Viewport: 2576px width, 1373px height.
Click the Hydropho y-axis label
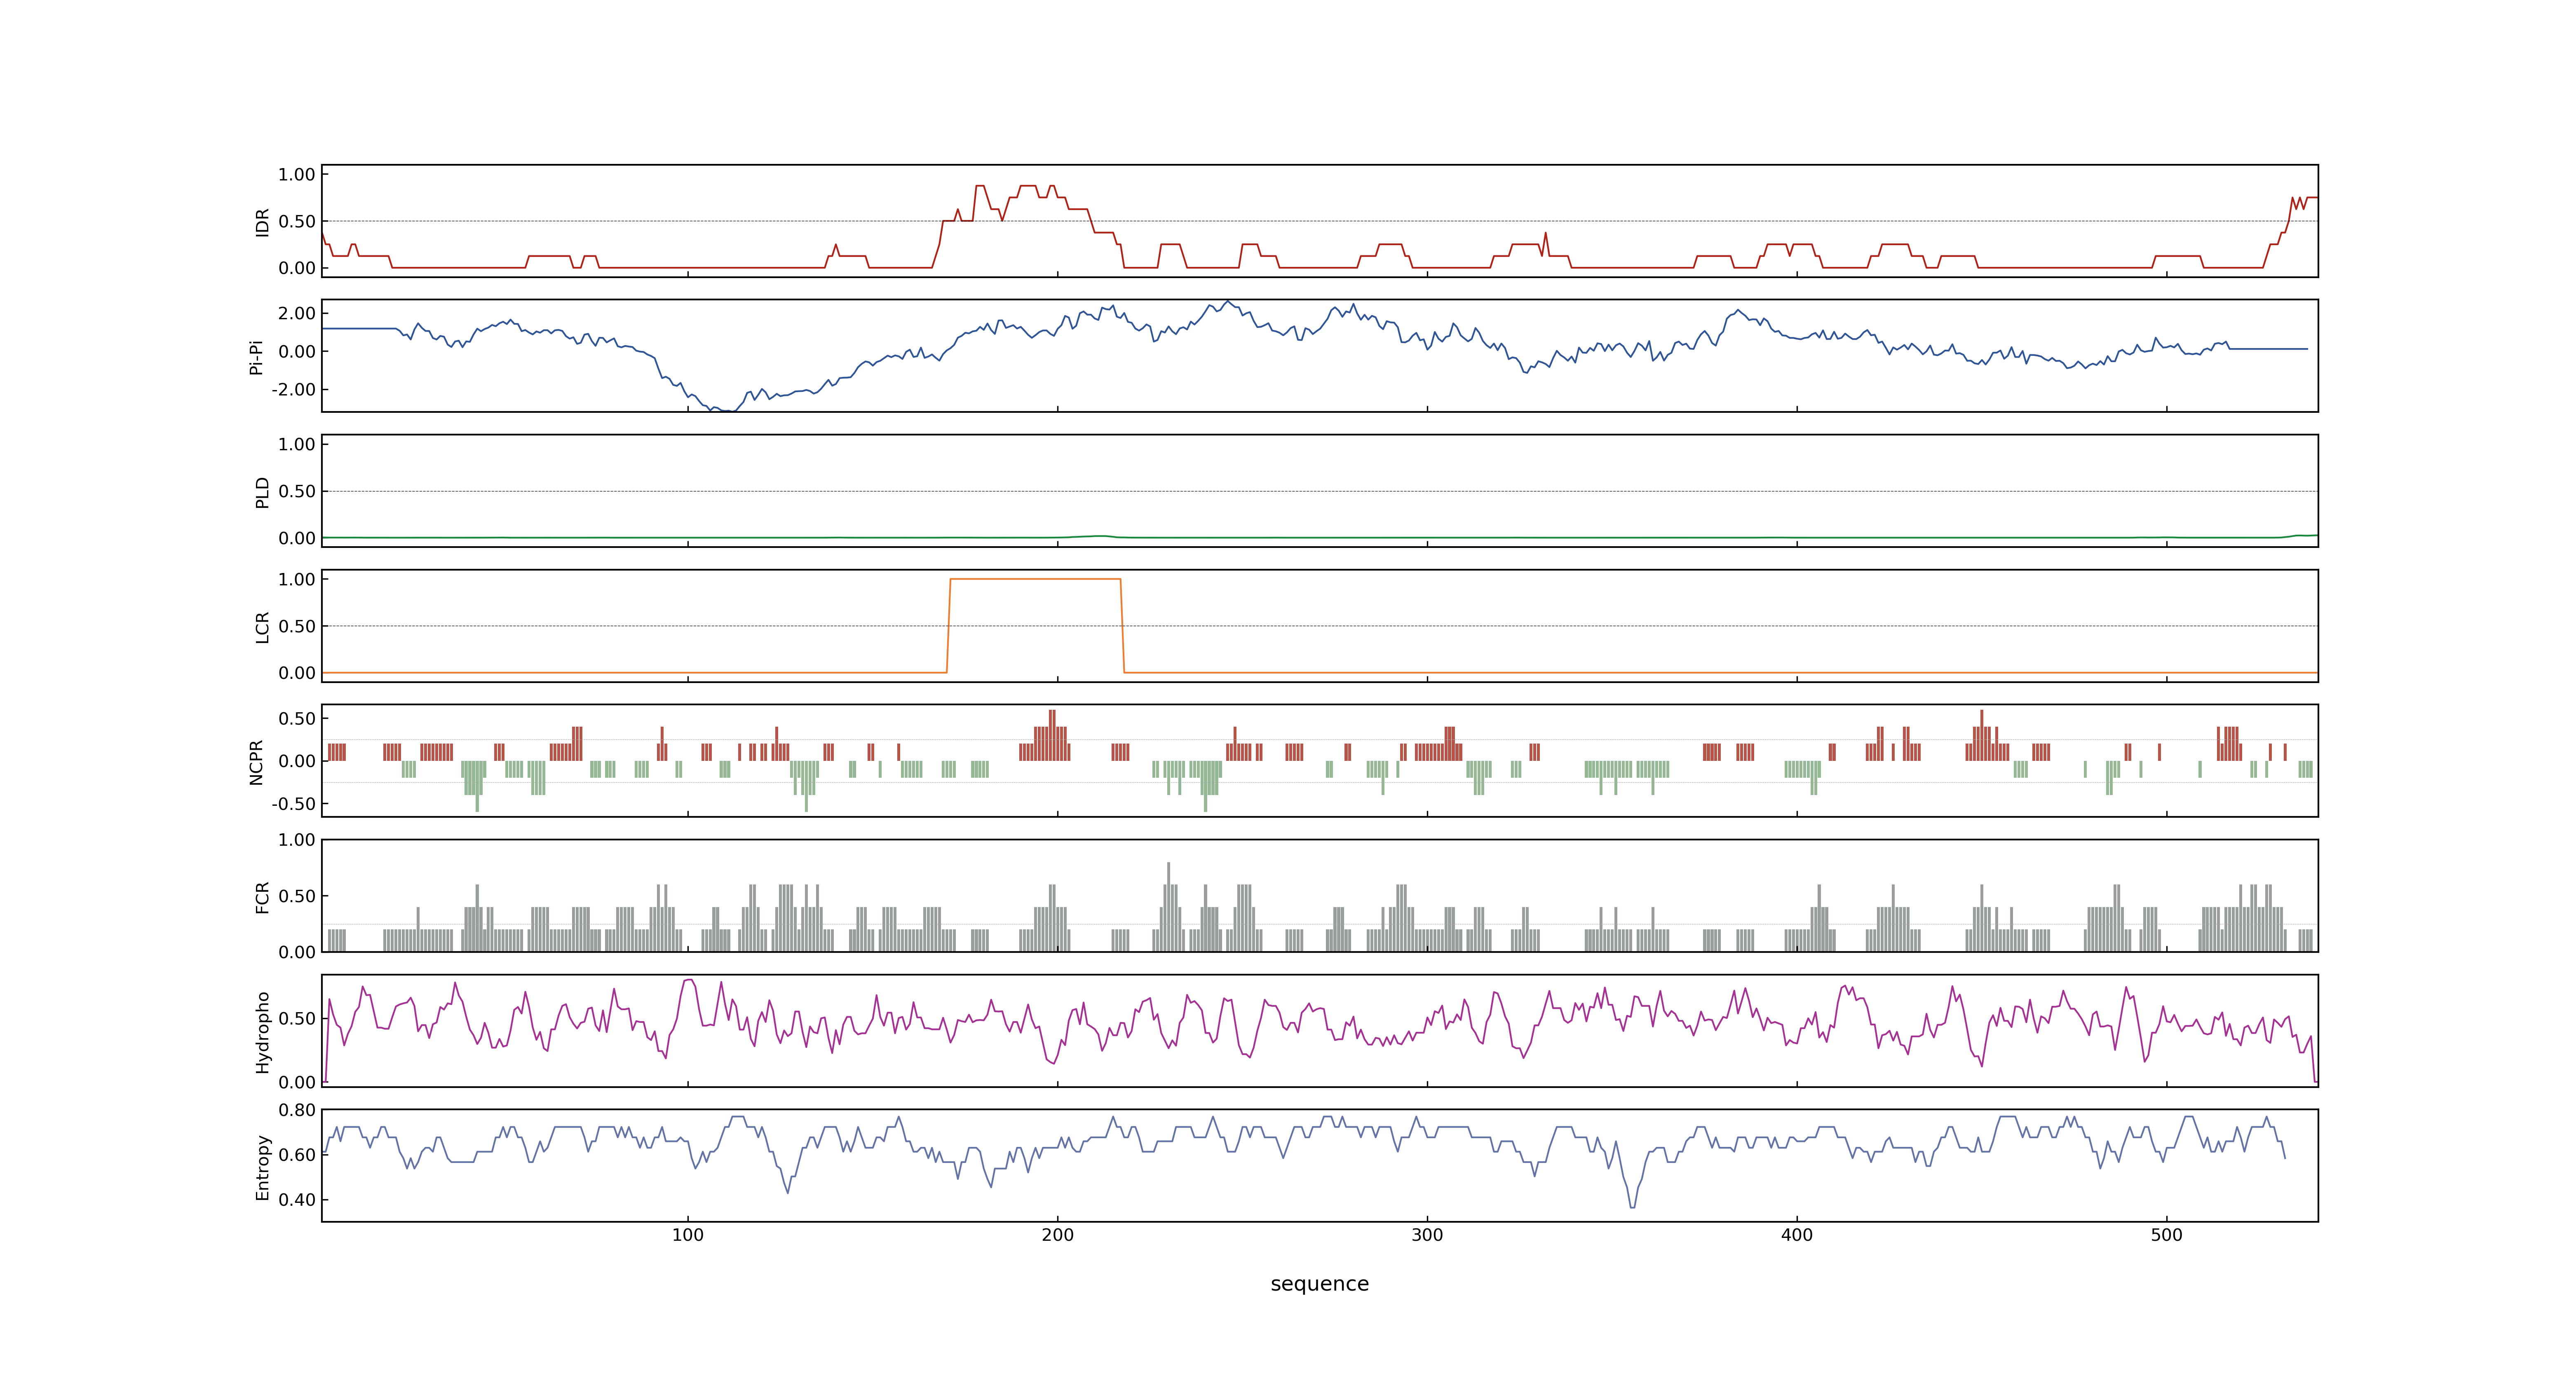pyautogui.click(x=263, y=1032)
